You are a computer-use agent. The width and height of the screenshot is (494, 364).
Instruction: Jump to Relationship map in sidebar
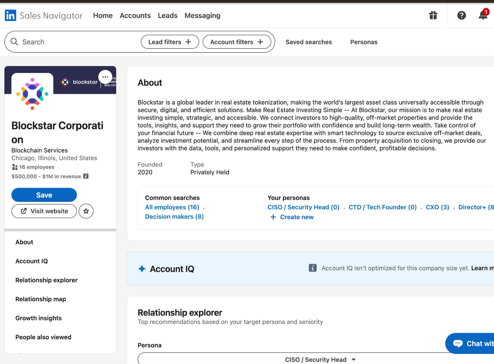[41, 299]
